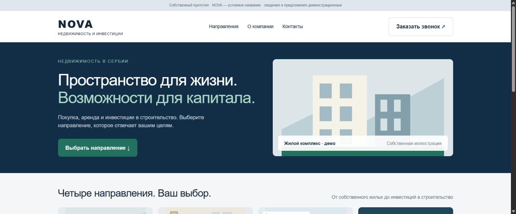Click the paragraph starting with Покупка, аренда
Image resolution: width=516 pixels, height=214 pixels.
pos(131,121)
